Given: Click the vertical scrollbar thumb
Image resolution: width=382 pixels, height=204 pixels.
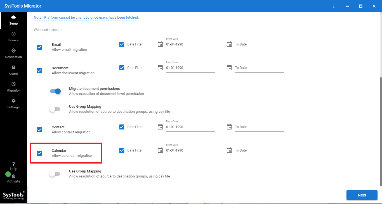Looking at the screenshot, I should [x=381, y=131].
